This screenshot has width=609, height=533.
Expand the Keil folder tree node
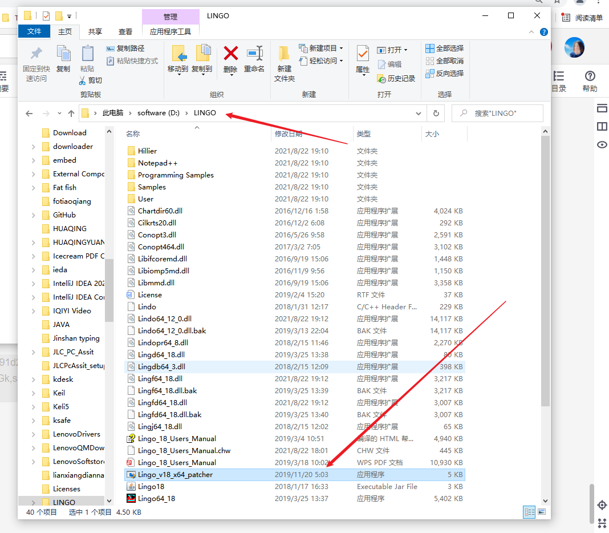click(34, 393)
